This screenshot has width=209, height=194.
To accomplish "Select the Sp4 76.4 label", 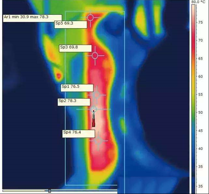I will 79,134.
